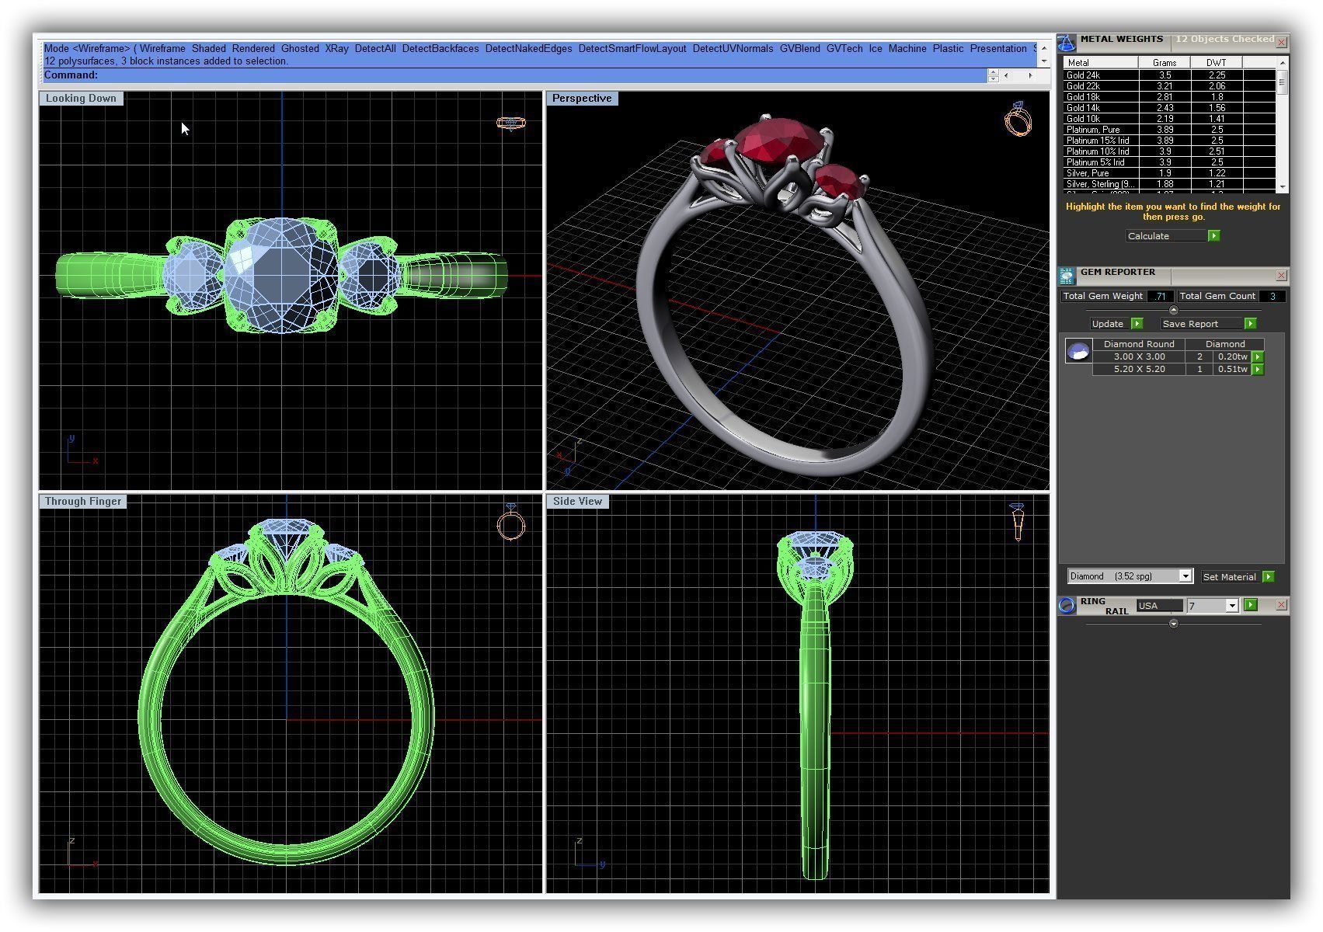Click the diamond gem thumbnail in Gem Reporter

(1078, 353)
